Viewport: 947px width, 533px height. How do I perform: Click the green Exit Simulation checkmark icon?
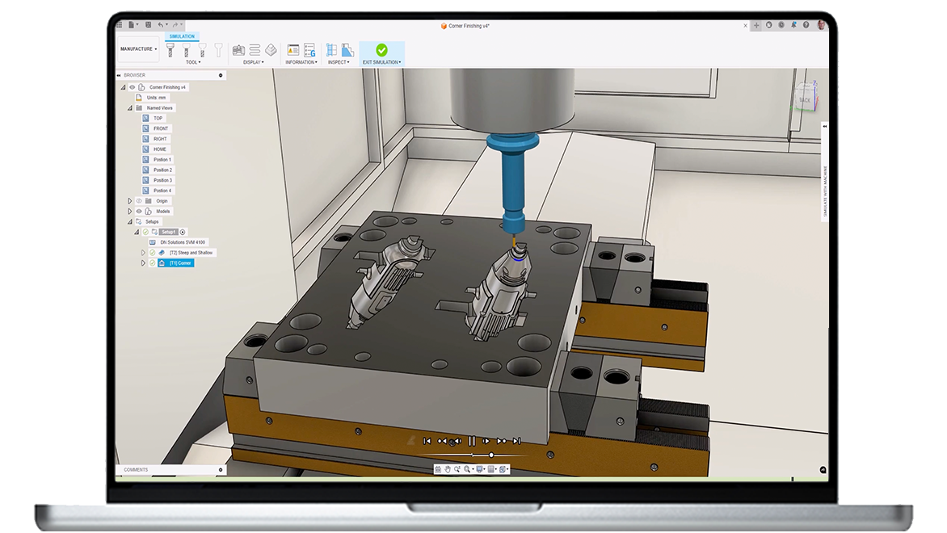(381, 50)
